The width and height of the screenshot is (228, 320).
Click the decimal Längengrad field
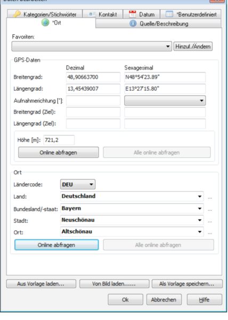coord(93,89)
